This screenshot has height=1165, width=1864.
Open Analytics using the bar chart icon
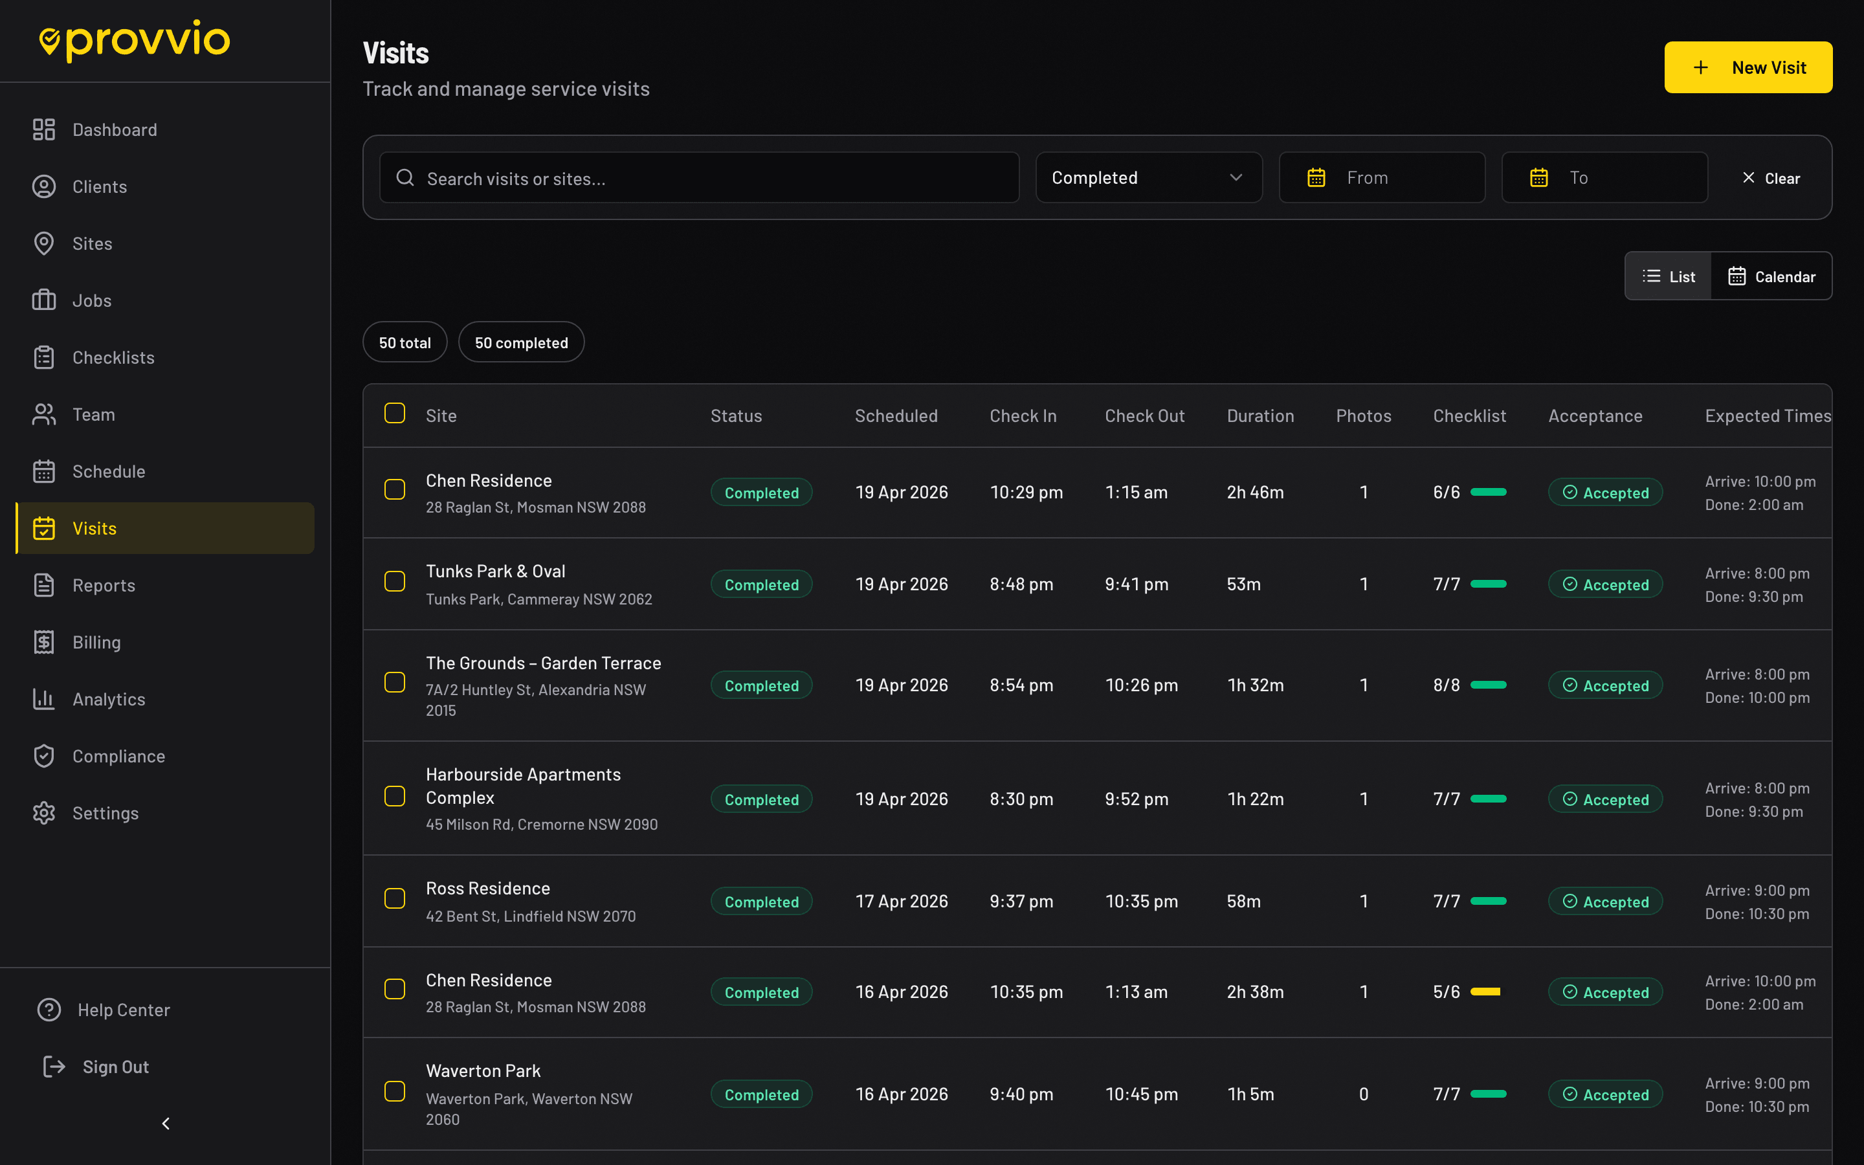tap(44, 699)
